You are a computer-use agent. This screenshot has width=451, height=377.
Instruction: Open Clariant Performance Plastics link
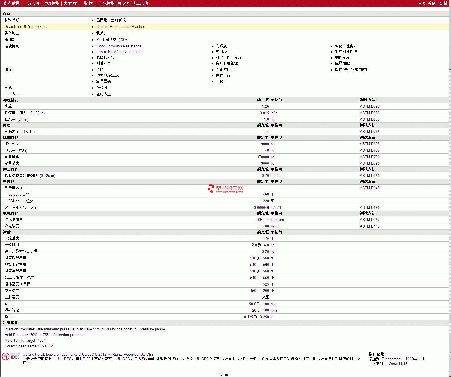[120, 27]
